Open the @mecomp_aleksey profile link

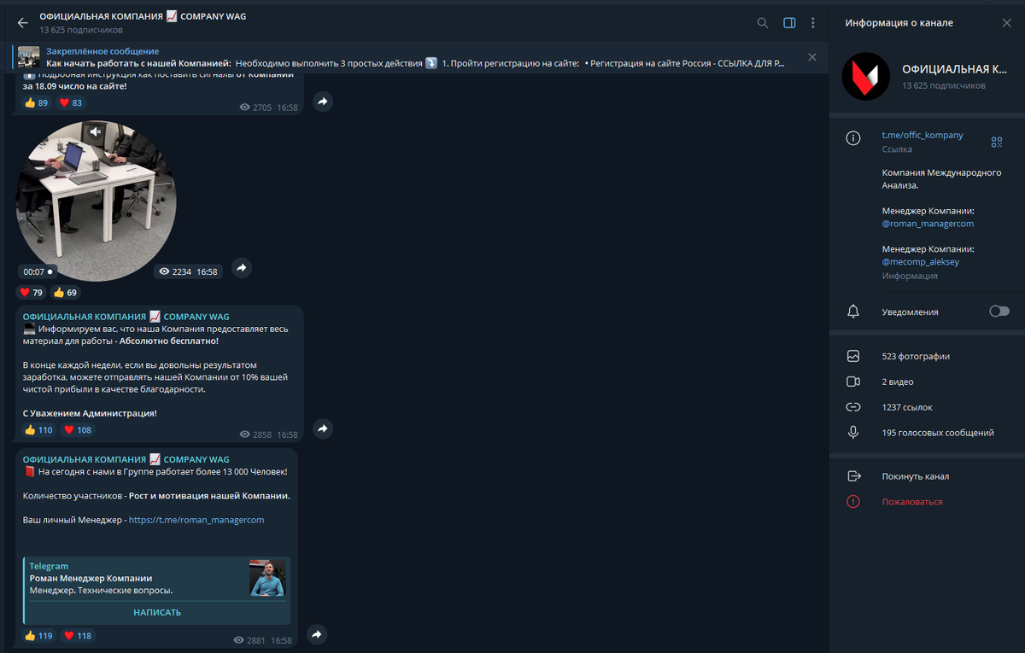(921, 262)
